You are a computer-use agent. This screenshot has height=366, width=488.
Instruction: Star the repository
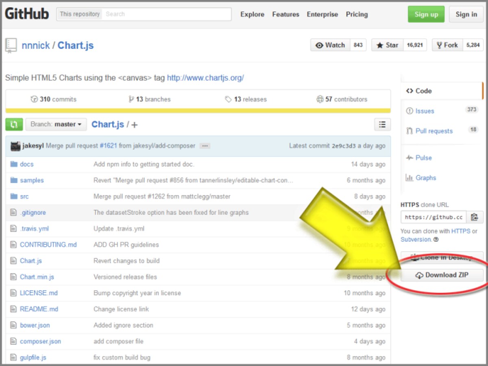387,45
